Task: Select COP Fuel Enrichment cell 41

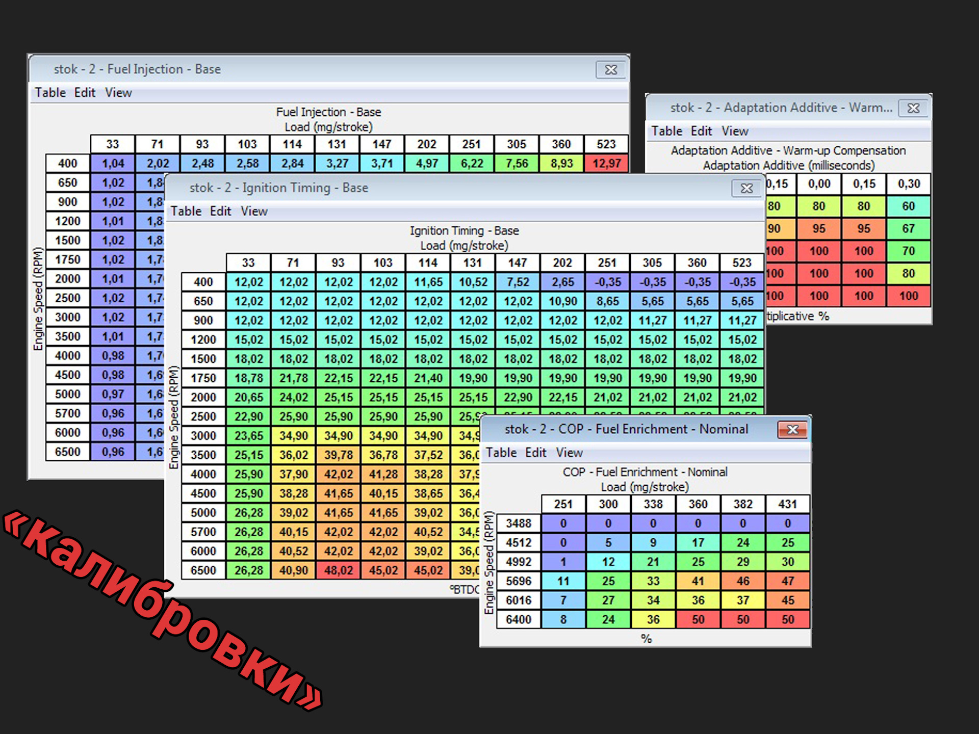Action: click(x=698, y=581)
